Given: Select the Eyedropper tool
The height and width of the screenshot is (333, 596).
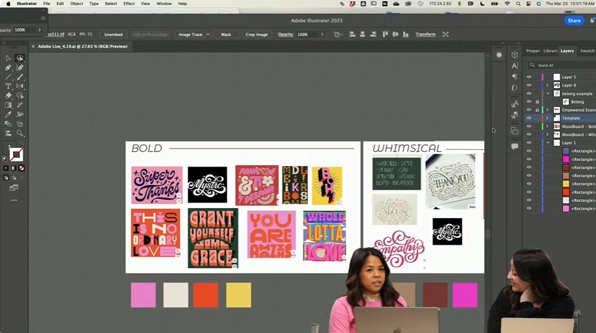Looking at the screenshot, I should [x=8, y=114].
